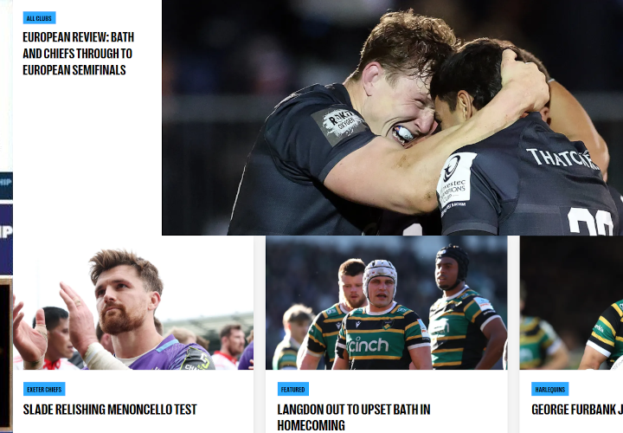Click the cinch sponsor logo on green jersey
This screenshot has height=433, width=623.
point(369,345)
